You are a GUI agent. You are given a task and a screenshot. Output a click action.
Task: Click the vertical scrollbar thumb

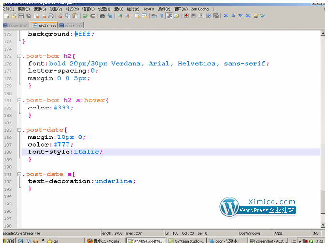(323, 202)
